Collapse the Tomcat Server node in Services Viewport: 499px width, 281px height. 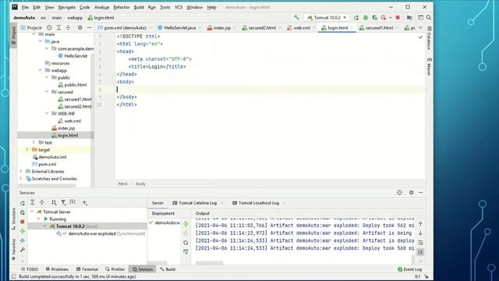(32, 212)
